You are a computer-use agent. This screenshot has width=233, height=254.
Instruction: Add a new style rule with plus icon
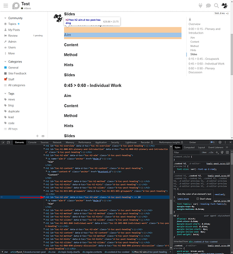point(217,152)
